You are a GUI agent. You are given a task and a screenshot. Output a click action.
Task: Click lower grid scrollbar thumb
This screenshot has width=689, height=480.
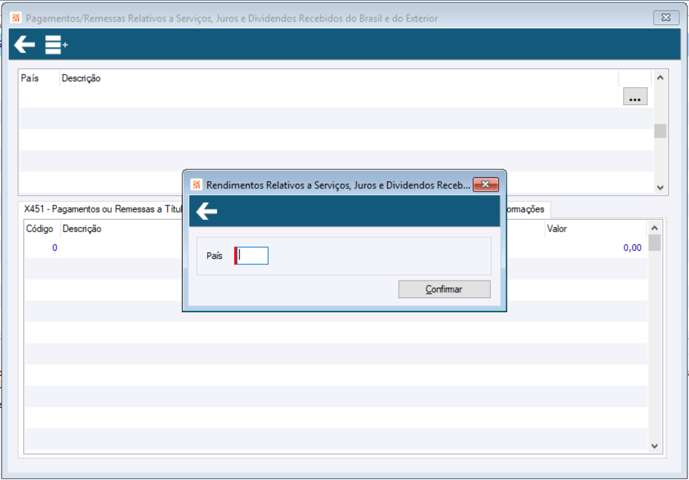tap(654, 243)
